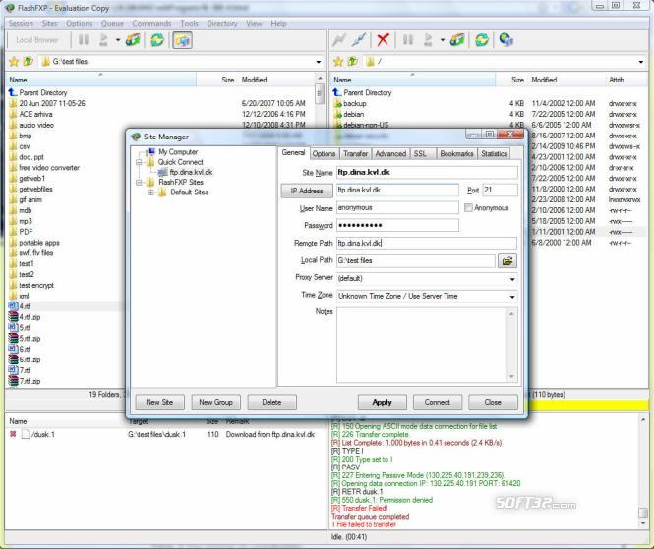Screen dimensions: 654x549
Task: Click the Connect button
Action: click(437, 402)
